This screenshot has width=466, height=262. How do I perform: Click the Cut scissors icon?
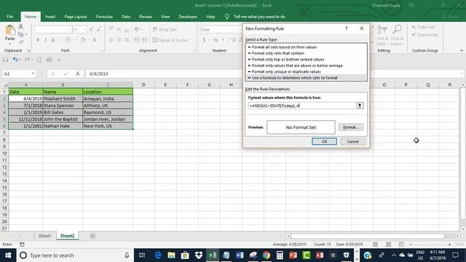pos(21,27)
